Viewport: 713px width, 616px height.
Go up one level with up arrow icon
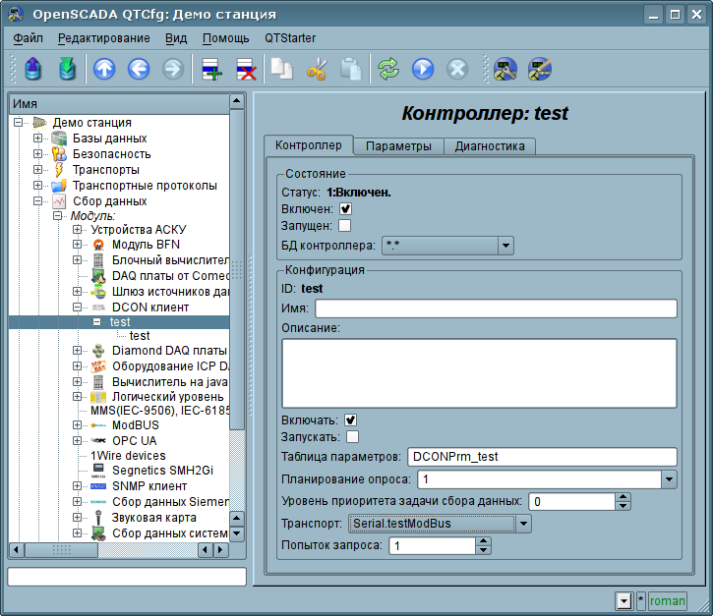[104, 70]
